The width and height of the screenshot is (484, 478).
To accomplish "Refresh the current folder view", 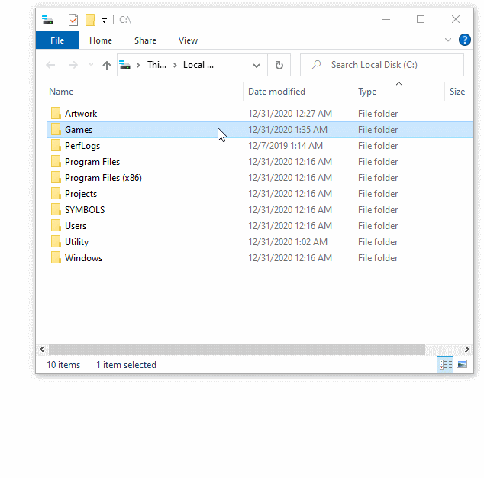I will coord(279,66).
